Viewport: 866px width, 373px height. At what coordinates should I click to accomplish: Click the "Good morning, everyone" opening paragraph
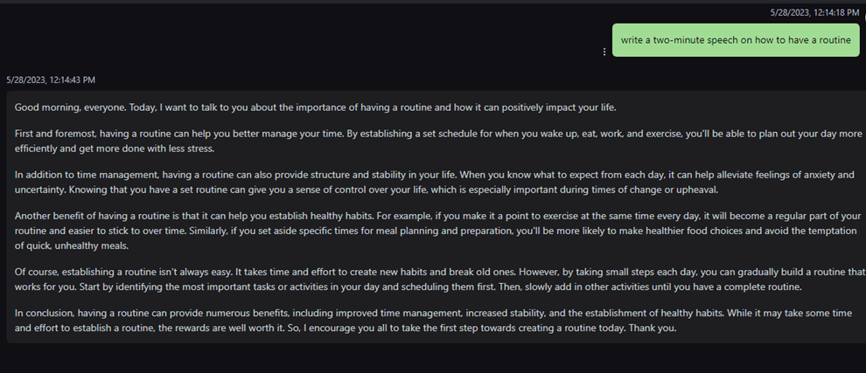315,107
